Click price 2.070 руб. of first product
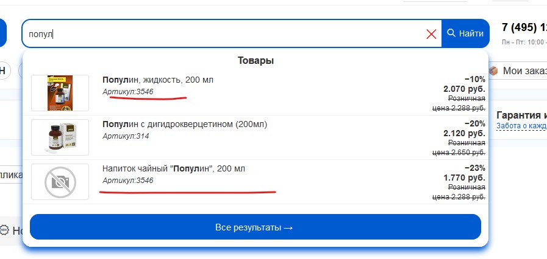 point(464,89)
